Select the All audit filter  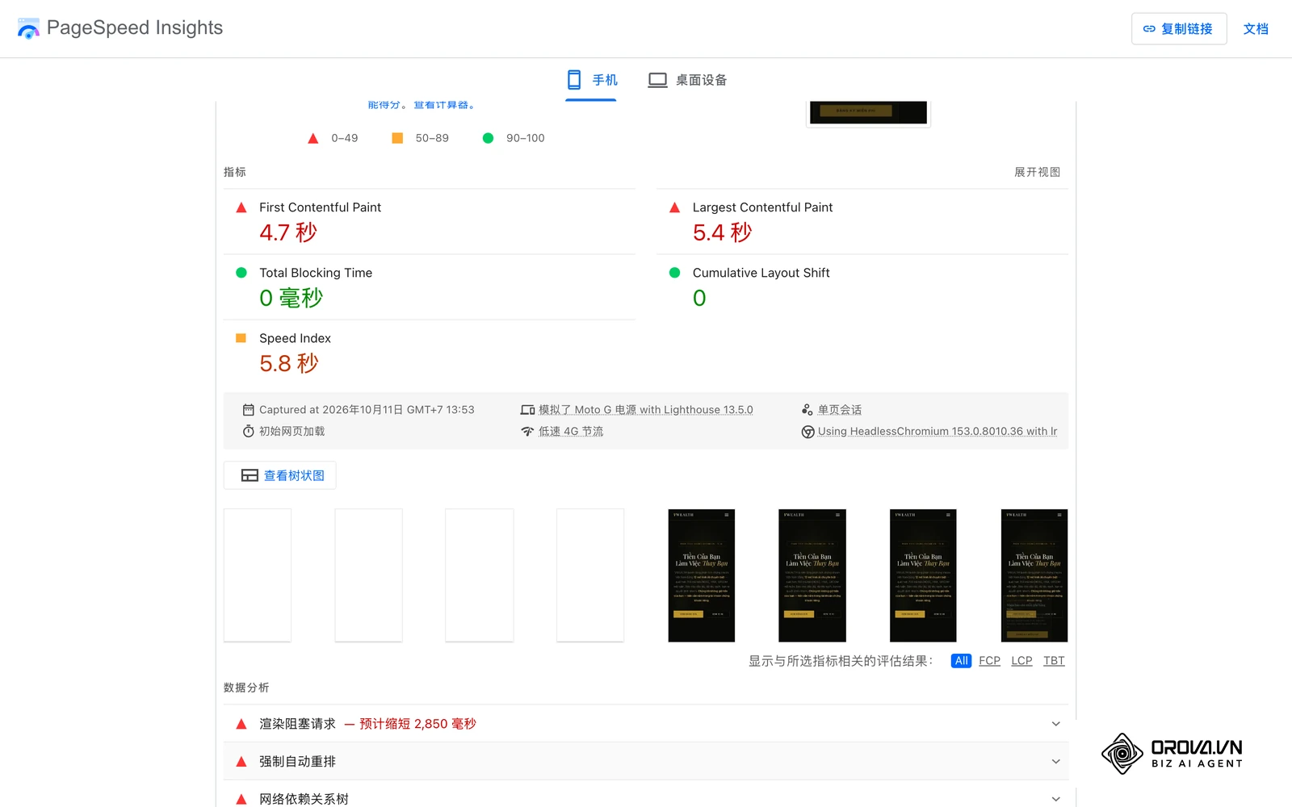click(961, 661)
